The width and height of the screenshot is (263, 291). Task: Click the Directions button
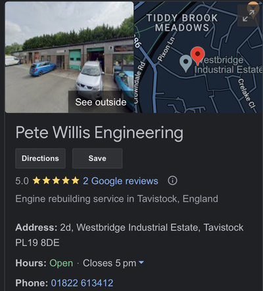point(40,158)
